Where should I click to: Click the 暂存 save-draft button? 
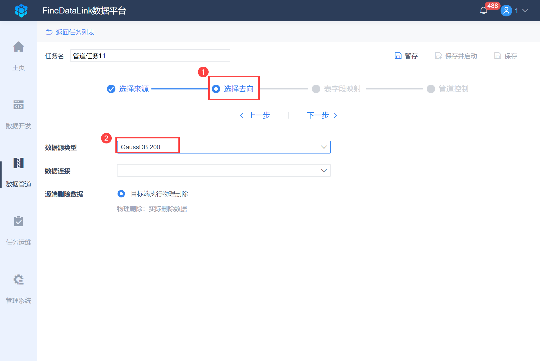point(406,56)
